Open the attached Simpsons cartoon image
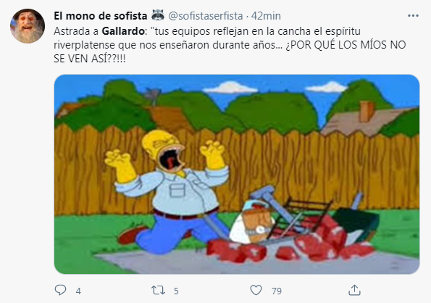Image resolution: width=431 pixels, height=303 pixels. [237, 174]
